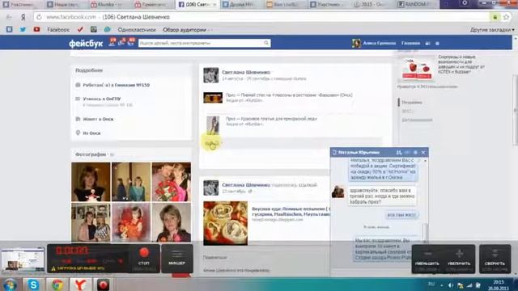Open privacy shortcuts lock icon in header
The image size is (518, 291).
(x=428, y=43)
